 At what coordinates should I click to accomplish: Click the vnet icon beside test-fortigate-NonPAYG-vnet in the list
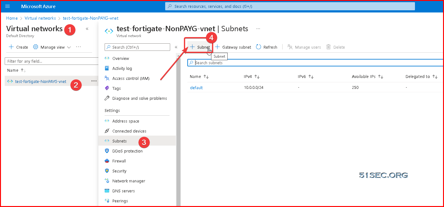coord(10,81)
